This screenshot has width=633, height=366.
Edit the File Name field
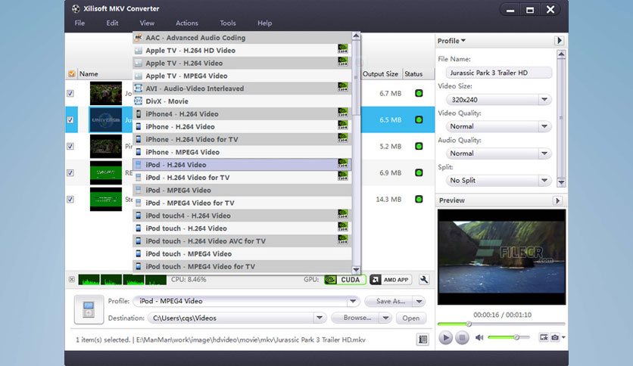pos(498,73)
